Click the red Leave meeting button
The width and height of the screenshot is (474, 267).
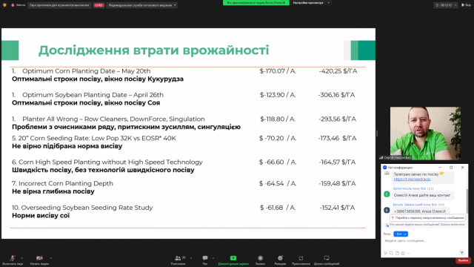click(463, 260)
